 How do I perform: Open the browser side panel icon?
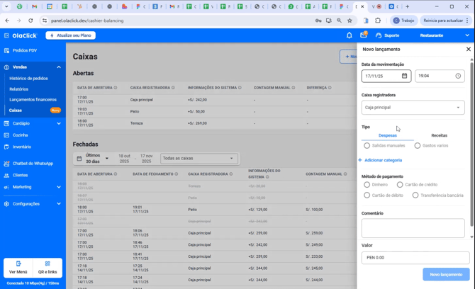click(366, 21)
